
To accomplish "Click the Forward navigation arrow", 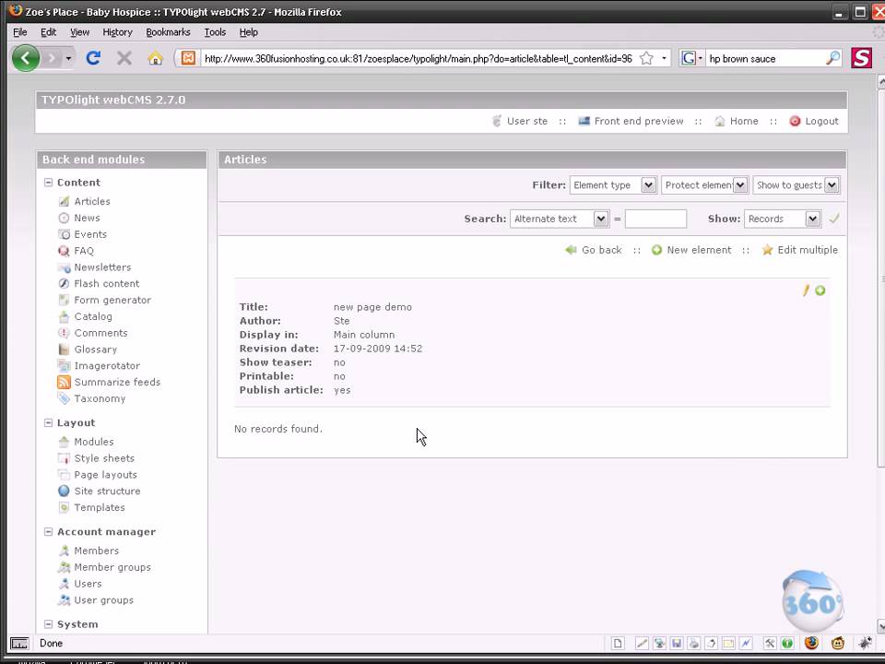I will click(x=52, y=58).
